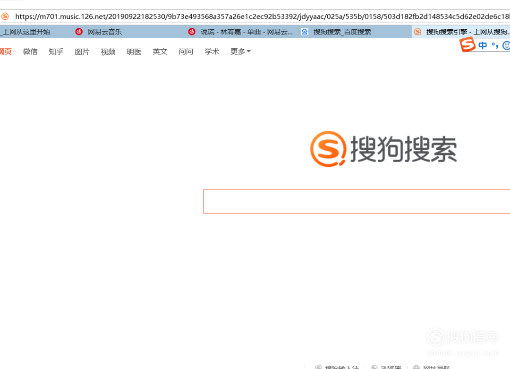This screenshot has width=510, height=369.
Task: Open the 知乎 search category
Action: coord(56,52)
